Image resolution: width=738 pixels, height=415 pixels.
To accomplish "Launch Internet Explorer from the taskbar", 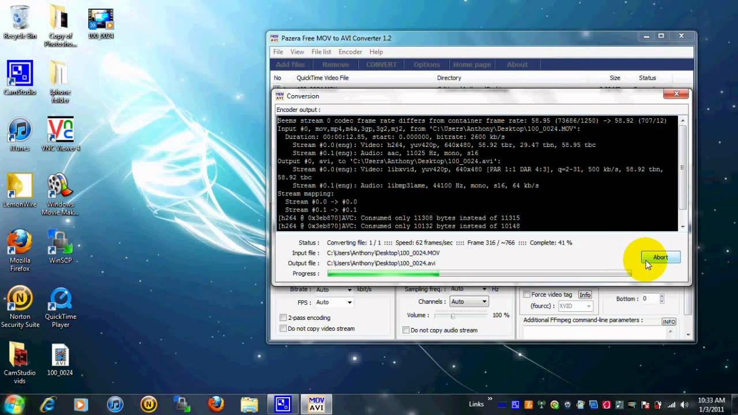I will click(48, 404).
